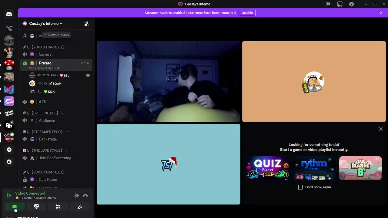Open the Help question mark icon

pyautogui.click(x=351, y=4)
